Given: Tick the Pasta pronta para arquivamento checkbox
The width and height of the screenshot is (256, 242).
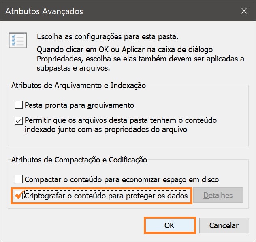Looking at the screenshot, I should (x=19, y=105).
